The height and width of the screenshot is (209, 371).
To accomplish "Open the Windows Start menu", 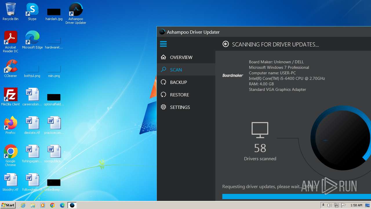I will click(8, 205).
